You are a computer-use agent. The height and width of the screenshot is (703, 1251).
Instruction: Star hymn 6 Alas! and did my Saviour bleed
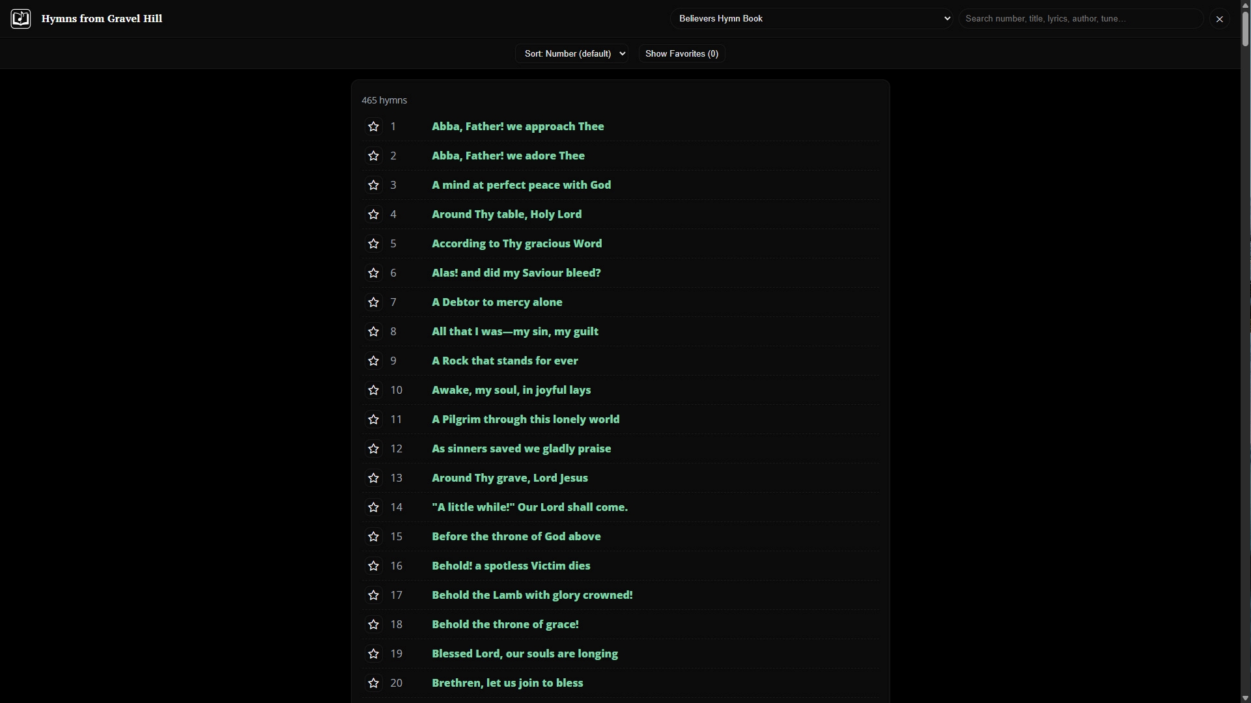[373, 273]
